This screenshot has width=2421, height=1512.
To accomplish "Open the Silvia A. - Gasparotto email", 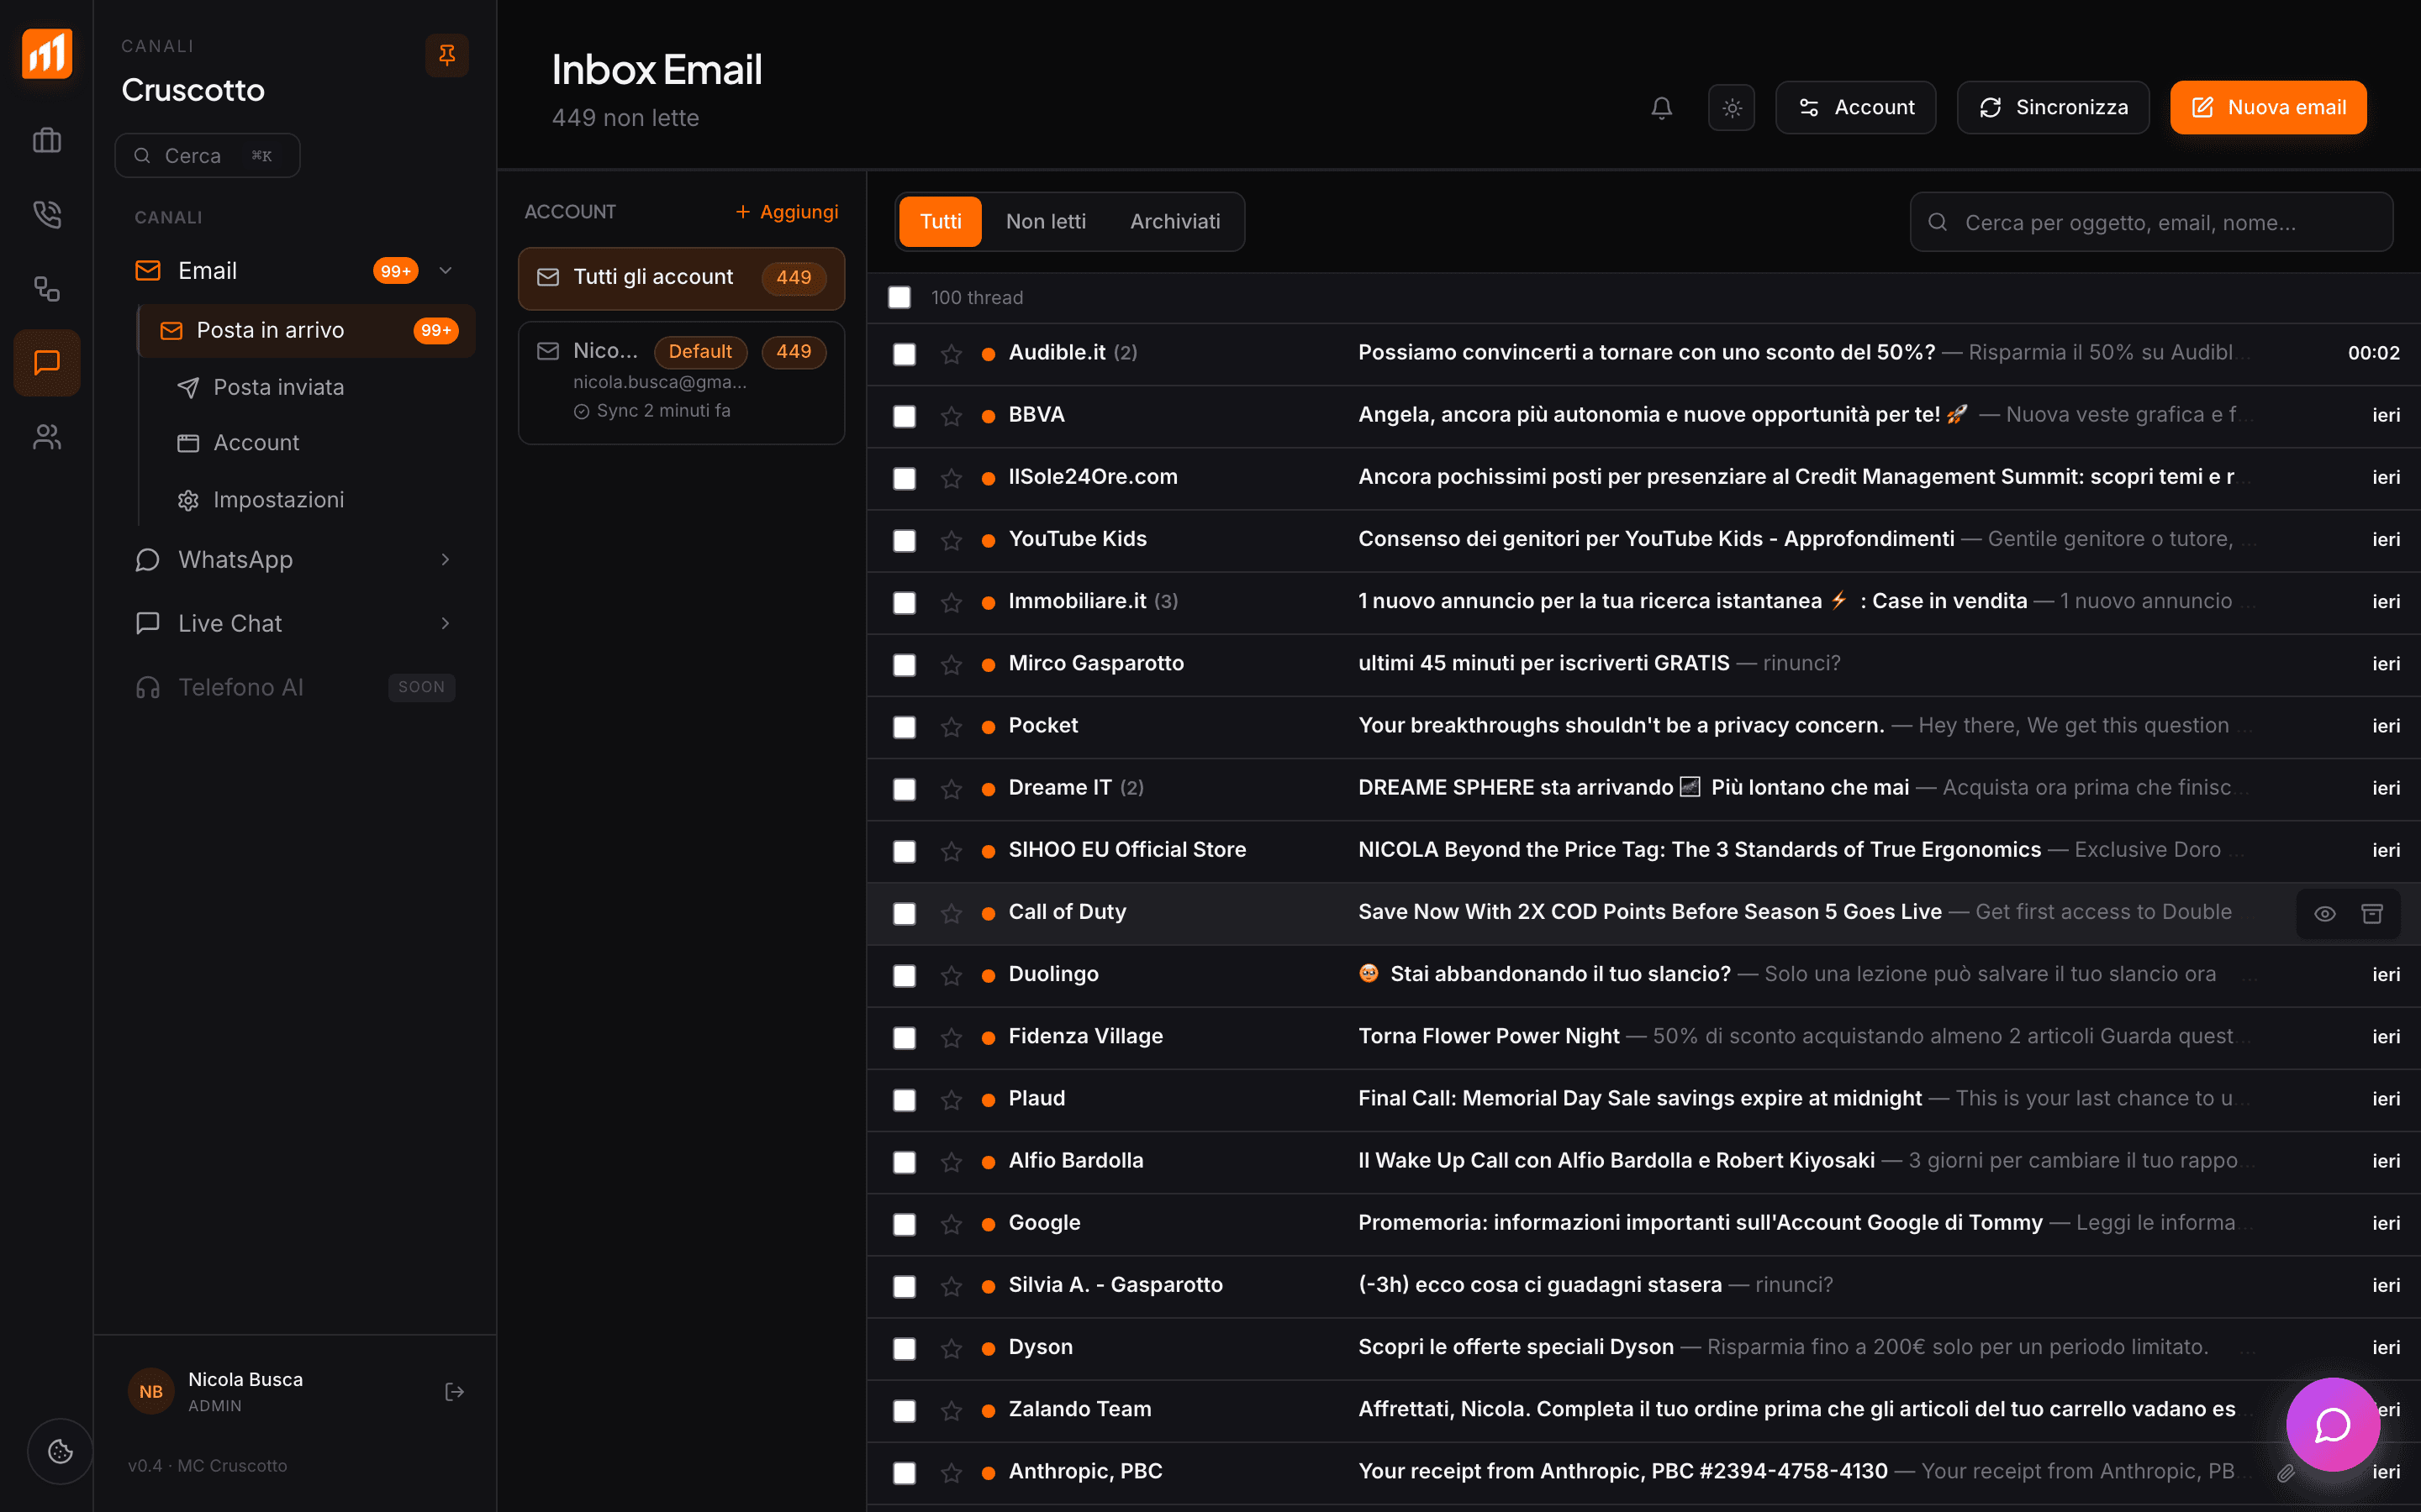I will (1643, 1285).
